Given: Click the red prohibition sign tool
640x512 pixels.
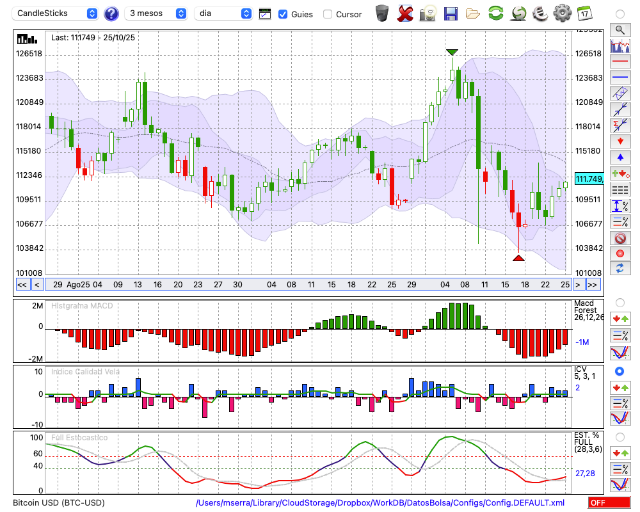Looking at the screenshot, I should (x=620, y=238).
